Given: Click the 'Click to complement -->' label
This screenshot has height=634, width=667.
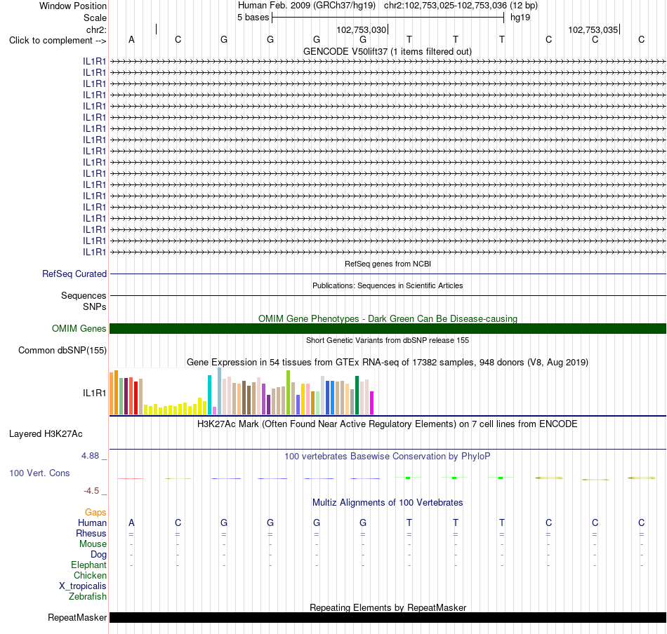Looking at the screenshot, I should 58,41.
